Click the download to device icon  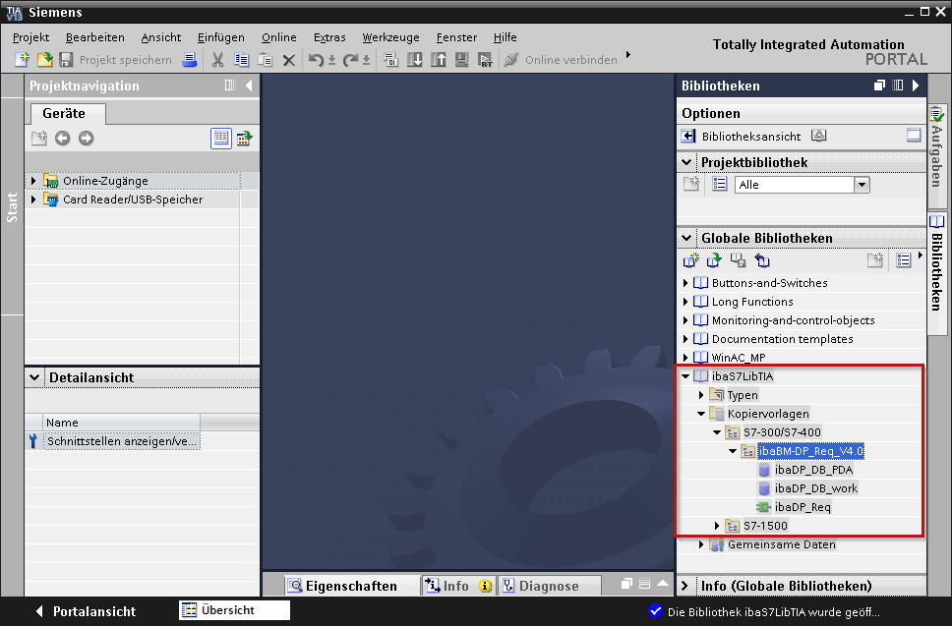coord(415,59)
